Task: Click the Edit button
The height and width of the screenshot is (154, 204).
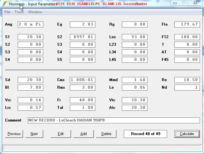Action: [61, 134]
